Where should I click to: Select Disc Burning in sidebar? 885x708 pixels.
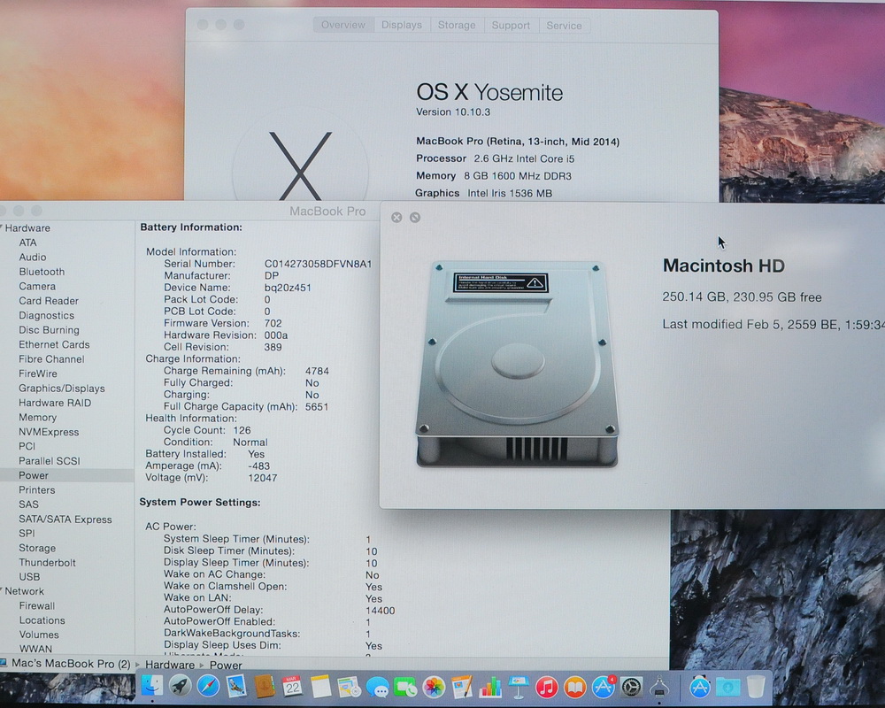pos(49,330)
